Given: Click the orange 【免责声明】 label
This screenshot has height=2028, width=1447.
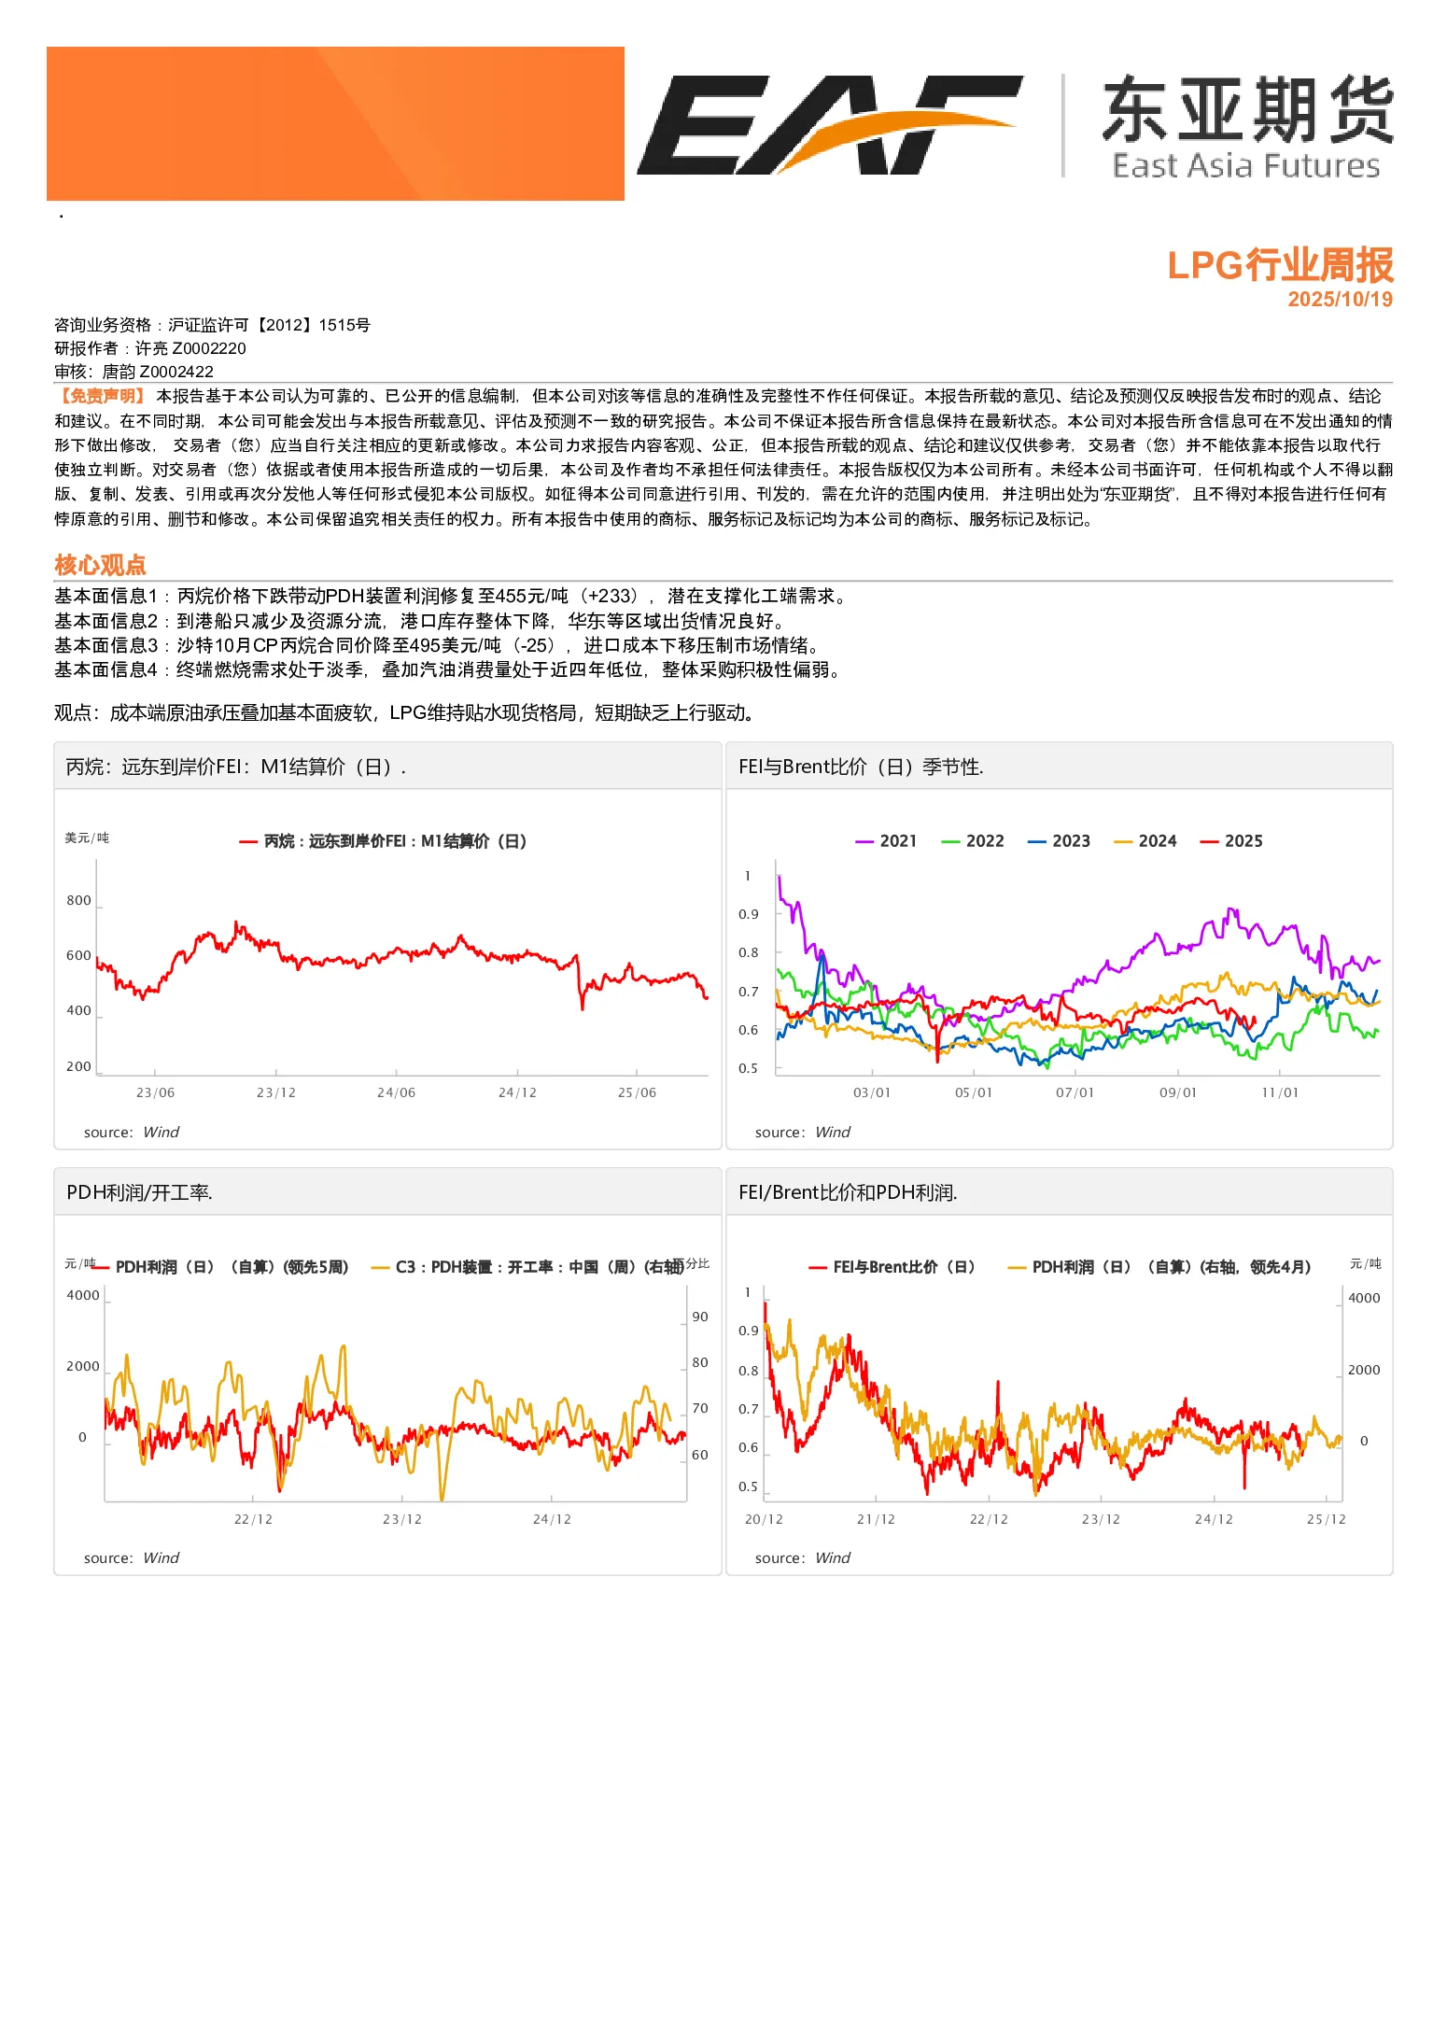Looking at the screenshot, I should (102, 397).
